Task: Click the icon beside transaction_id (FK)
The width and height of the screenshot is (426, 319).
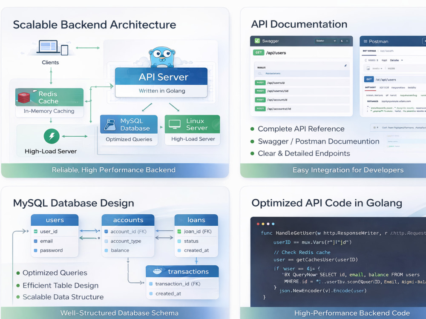Action: point(151,284)
